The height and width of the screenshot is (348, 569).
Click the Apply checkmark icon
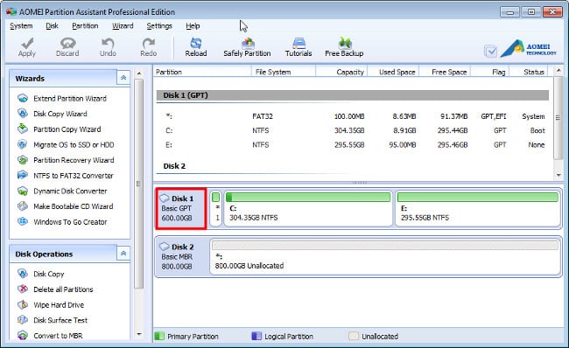[27, 44]
